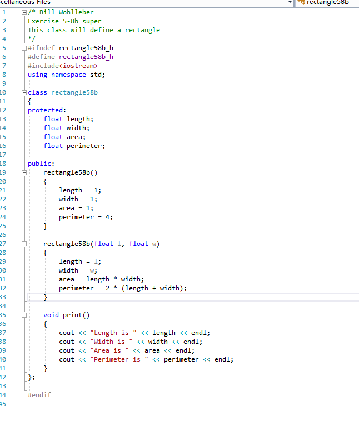
Task: Click "width = 1;" statement
Action: coord(78,199)
